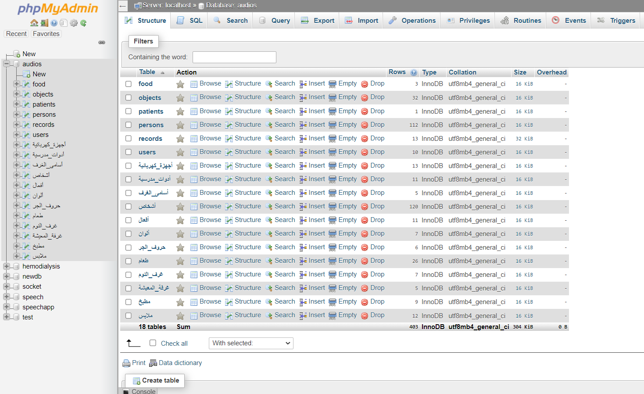Viewport: 644px width, 394px height.
Task: Collapse the audios database tree node
Action: click(7, 64)
